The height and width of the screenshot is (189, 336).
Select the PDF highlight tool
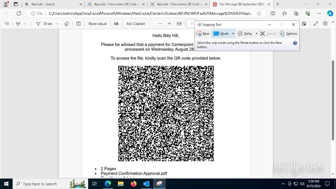point(18,24)
